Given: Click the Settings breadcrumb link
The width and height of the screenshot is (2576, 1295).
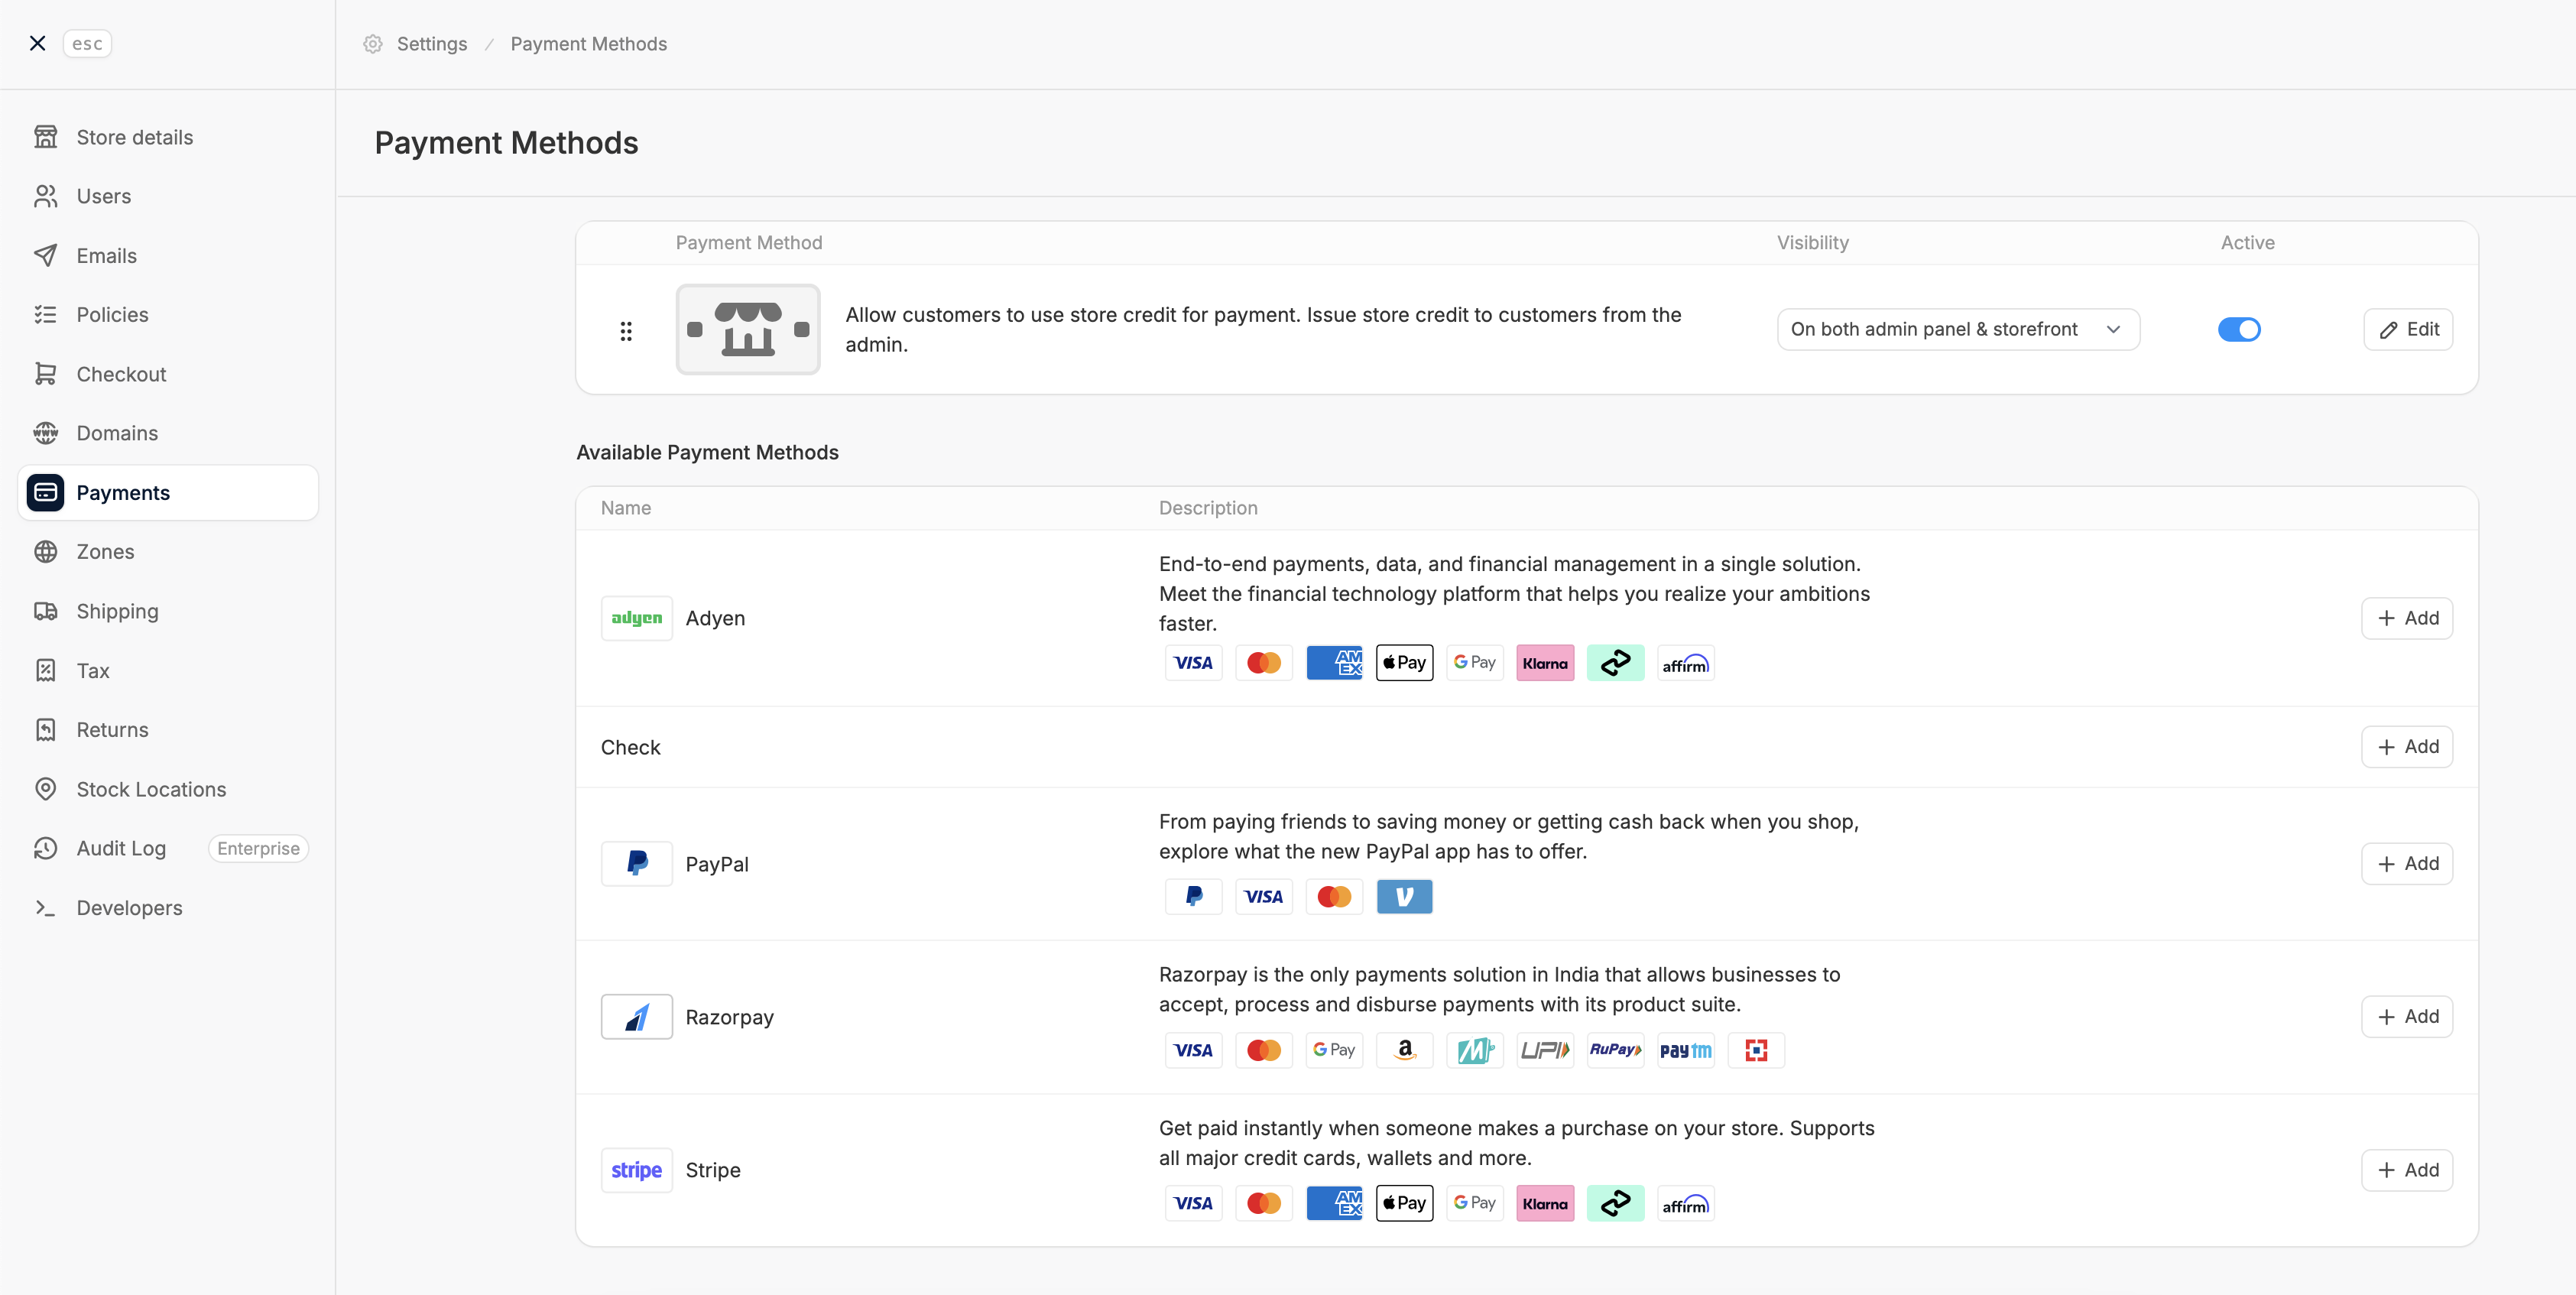Looking at the screenshot, I should click(x=431, y=44).
